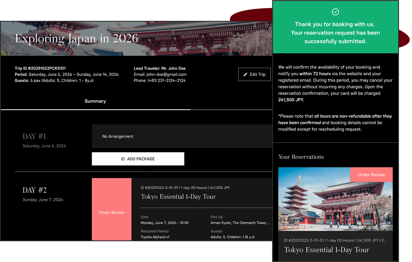The image size is (412, 262).
Task: Click the Exploring Japan in 2026 banner title
Action: (x=76, y=39)
